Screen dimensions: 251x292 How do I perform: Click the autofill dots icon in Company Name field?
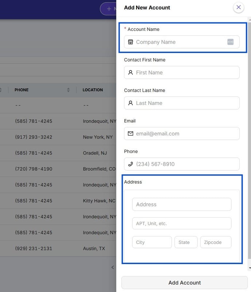coord(231,42)
